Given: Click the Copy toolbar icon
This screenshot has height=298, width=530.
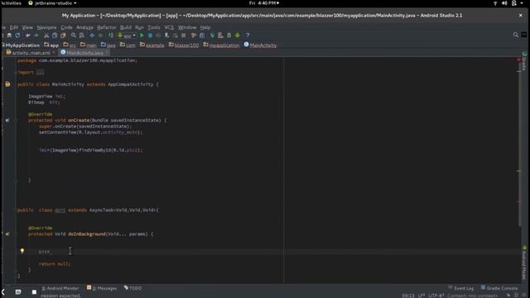Looking at the screenshot, I should click(55, 35).
